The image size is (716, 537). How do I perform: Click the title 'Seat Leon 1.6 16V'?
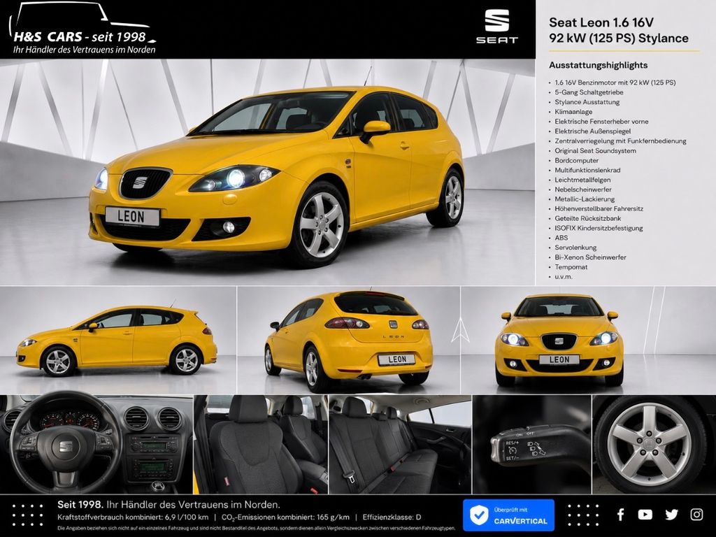601,22
